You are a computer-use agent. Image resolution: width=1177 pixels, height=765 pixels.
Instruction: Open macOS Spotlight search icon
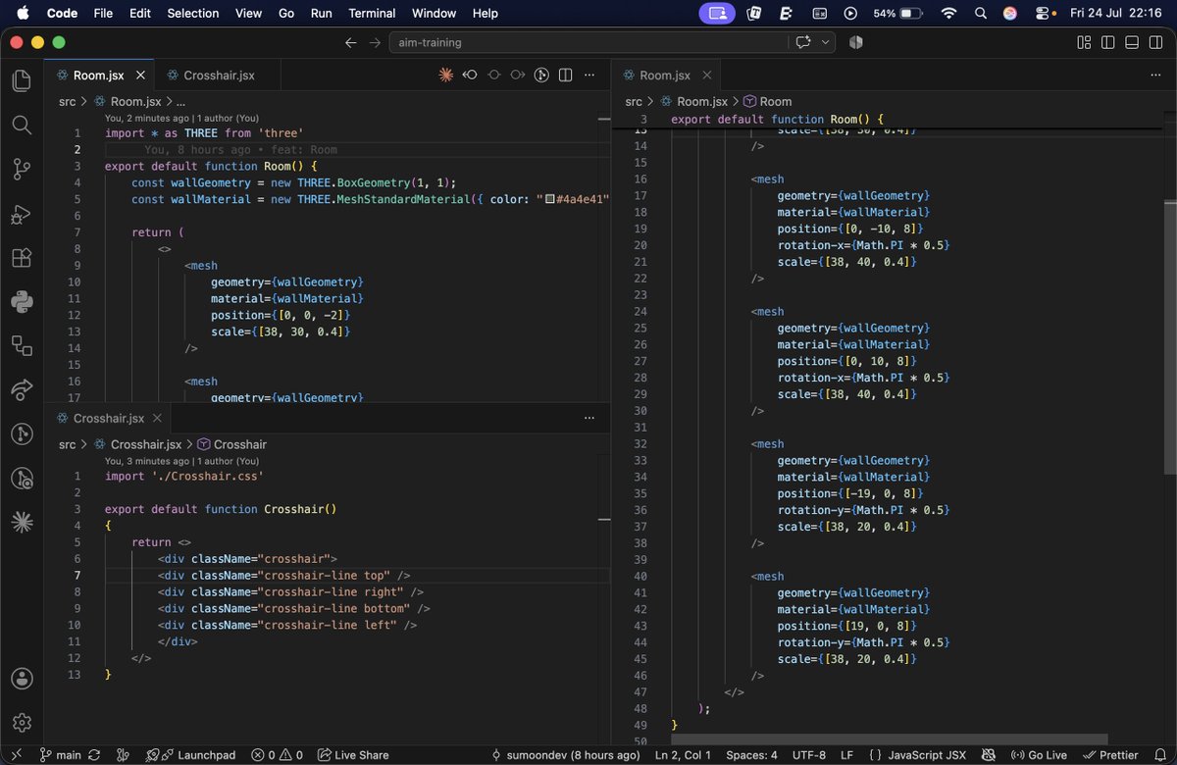point(980,13)
